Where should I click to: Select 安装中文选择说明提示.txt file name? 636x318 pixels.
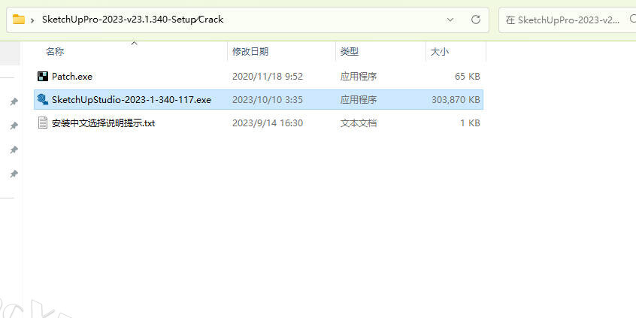104,123
